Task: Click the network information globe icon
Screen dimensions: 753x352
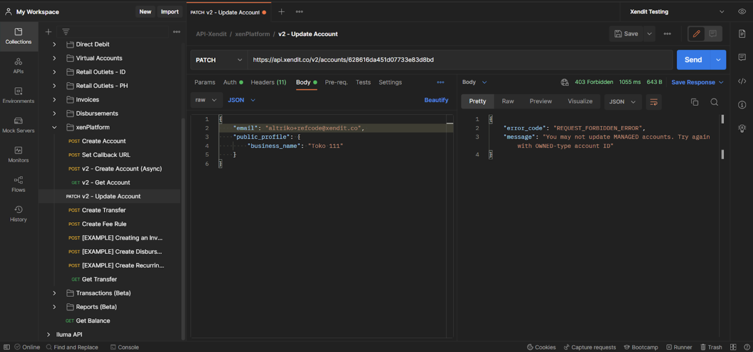Action: coord(564,82)
